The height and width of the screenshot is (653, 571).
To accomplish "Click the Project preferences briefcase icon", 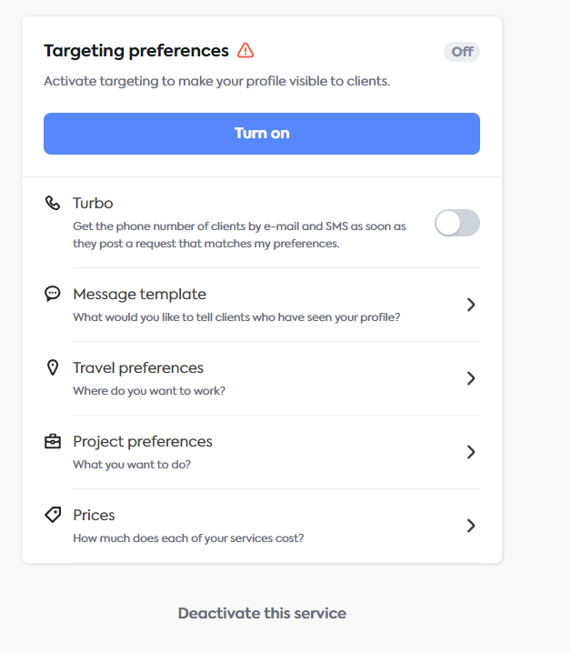I will pos(53,441).
